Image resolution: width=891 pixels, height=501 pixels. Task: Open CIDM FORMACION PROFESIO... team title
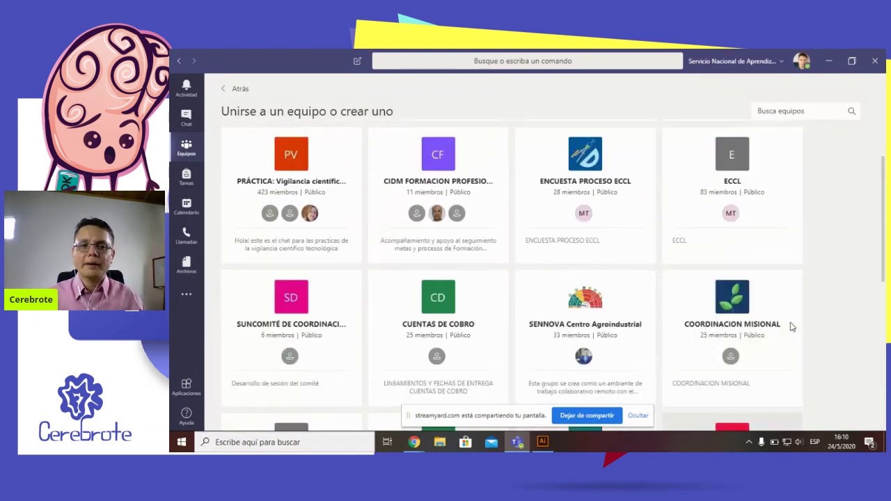(438, 181)
